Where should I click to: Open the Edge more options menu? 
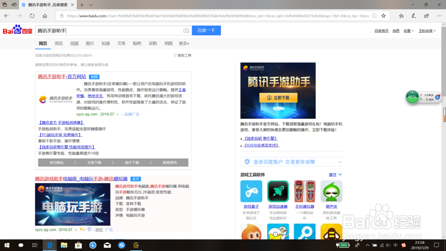tap(439, 16)
